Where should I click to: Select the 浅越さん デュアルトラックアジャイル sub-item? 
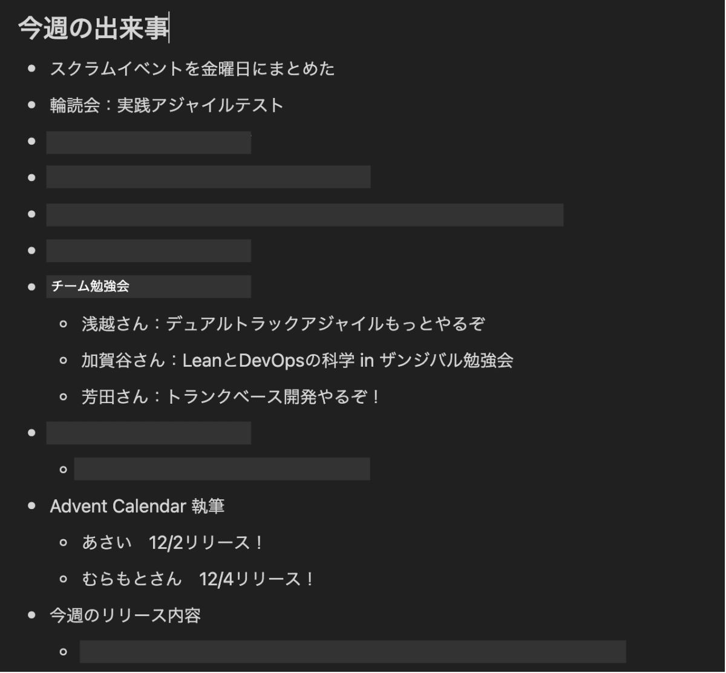(x=283, y=324)
